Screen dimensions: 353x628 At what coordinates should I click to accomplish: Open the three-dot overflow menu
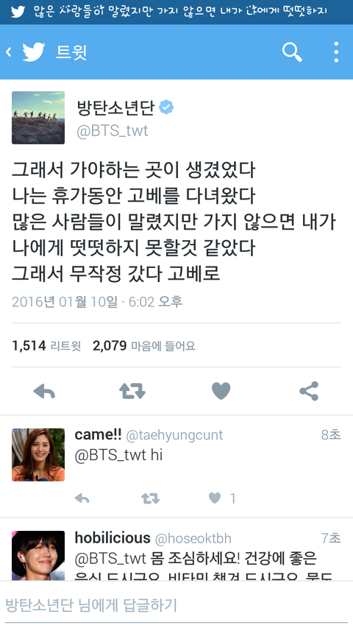336,52
